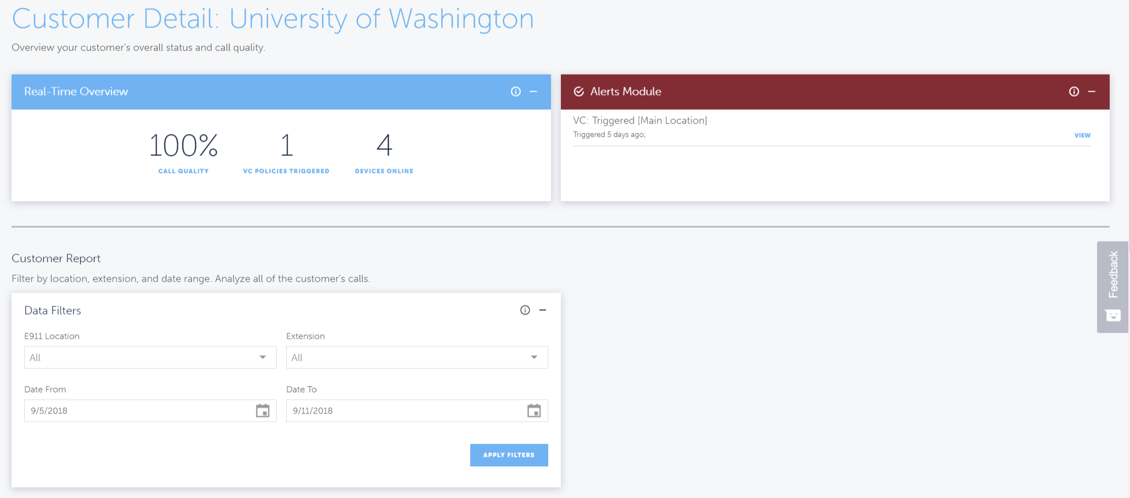Open info icon in Real-Time Overview header

pos(515,92)
